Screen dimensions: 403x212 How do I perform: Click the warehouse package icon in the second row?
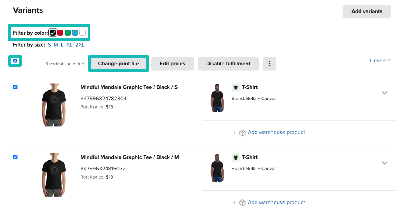pyautogui.click(x=242, y=203)
